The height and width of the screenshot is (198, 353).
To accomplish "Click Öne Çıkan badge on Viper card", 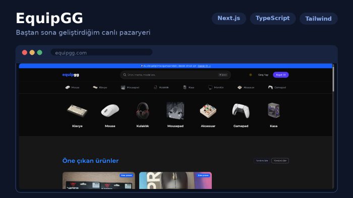I will click(126, 175).
